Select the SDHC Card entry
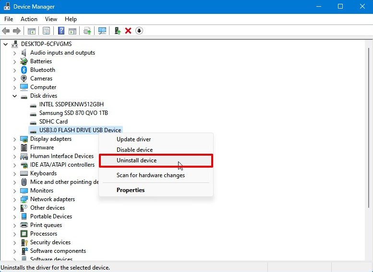This screenshot has height=272, width=373. (x=53, y=122)
